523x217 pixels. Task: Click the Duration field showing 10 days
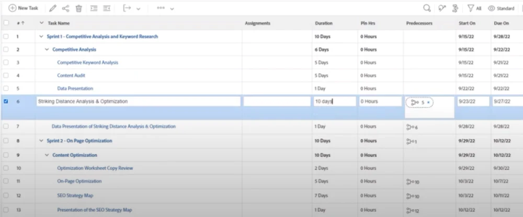point(335,101)
